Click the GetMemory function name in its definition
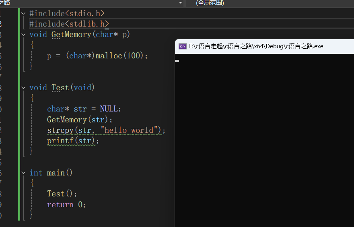This screenshot has width=354, height=227. coord(71,35)
